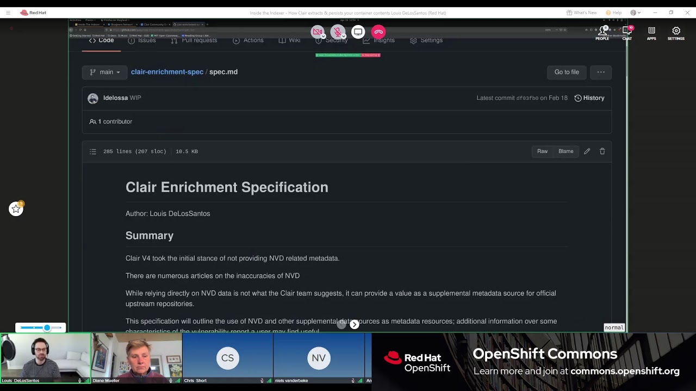696x391 pixels.
Task: View the Raw file
Action: tap(542, 152)
